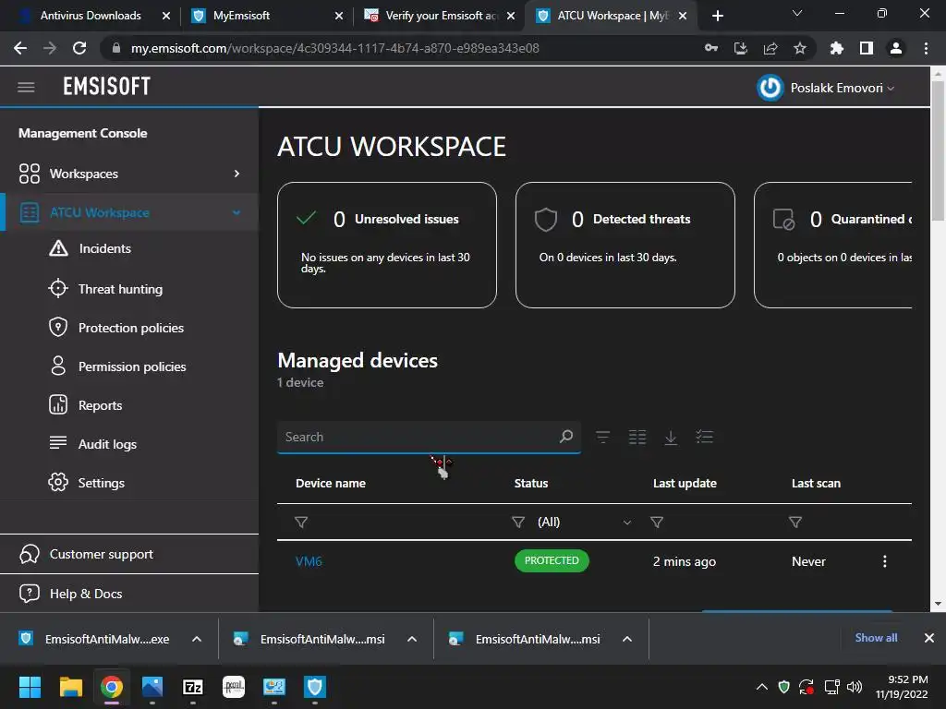Open Incidents page
This screenshot has height=709, width=946.
104,248
